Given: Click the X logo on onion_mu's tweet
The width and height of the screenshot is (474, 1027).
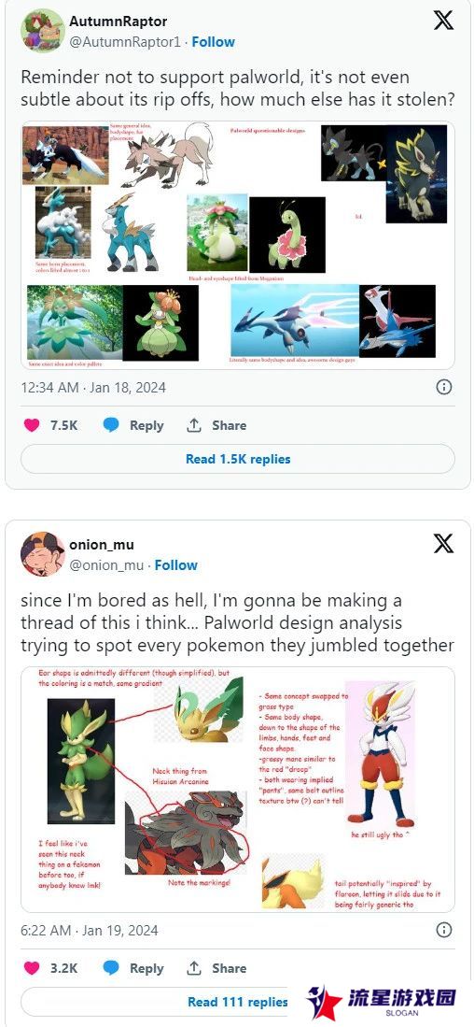Looking at the screenshot, I should pos(443,543).
